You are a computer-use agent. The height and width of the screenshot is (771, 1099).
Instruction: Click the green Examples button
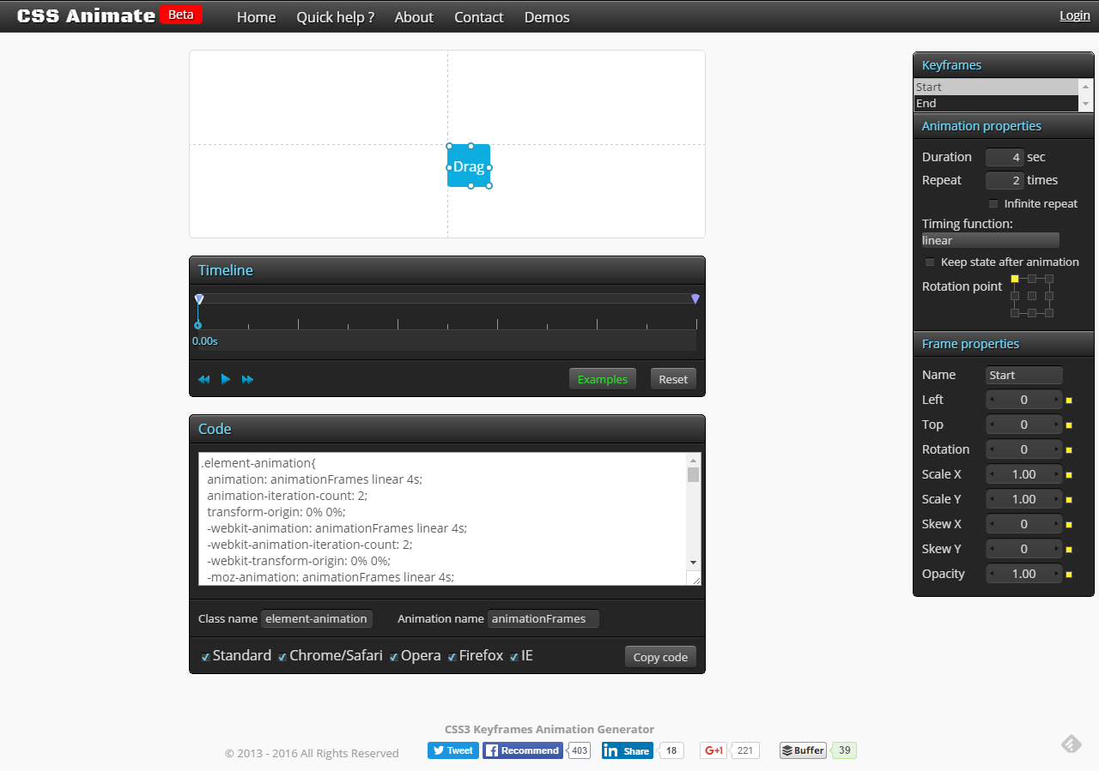tap(602, 379)
